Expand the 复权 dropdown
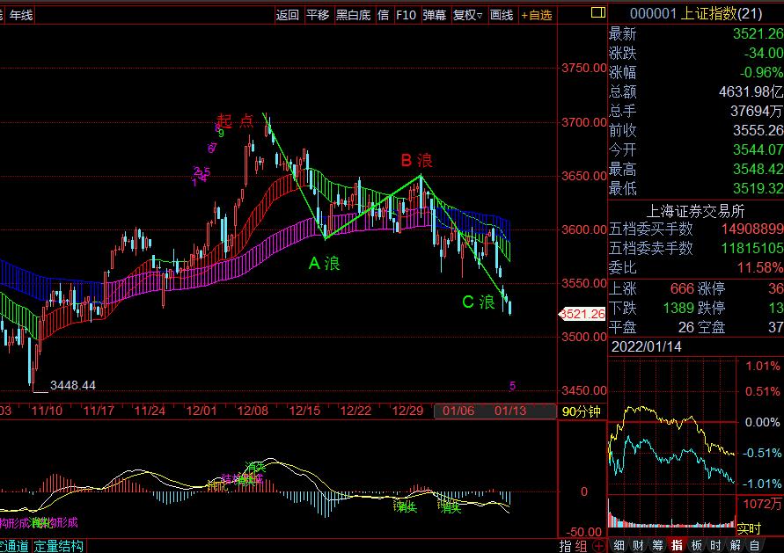 coord(467,16)
